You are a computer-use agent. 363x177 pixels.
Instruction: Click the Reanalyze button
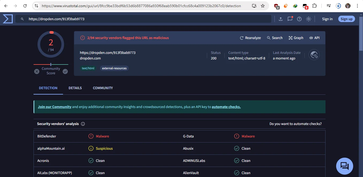point(250,38)
